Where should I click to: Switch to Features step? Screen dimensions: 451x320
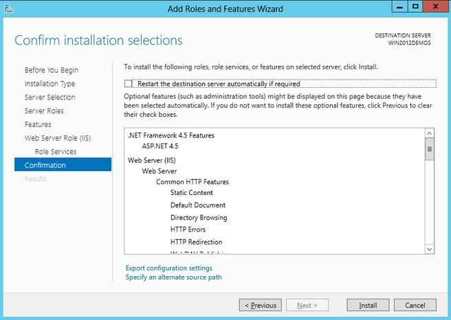[x=38, y=124]
